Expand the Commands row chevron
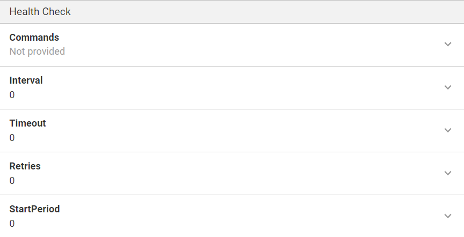Viewport: 464px width, 237px height. click(x=448, y=45)
